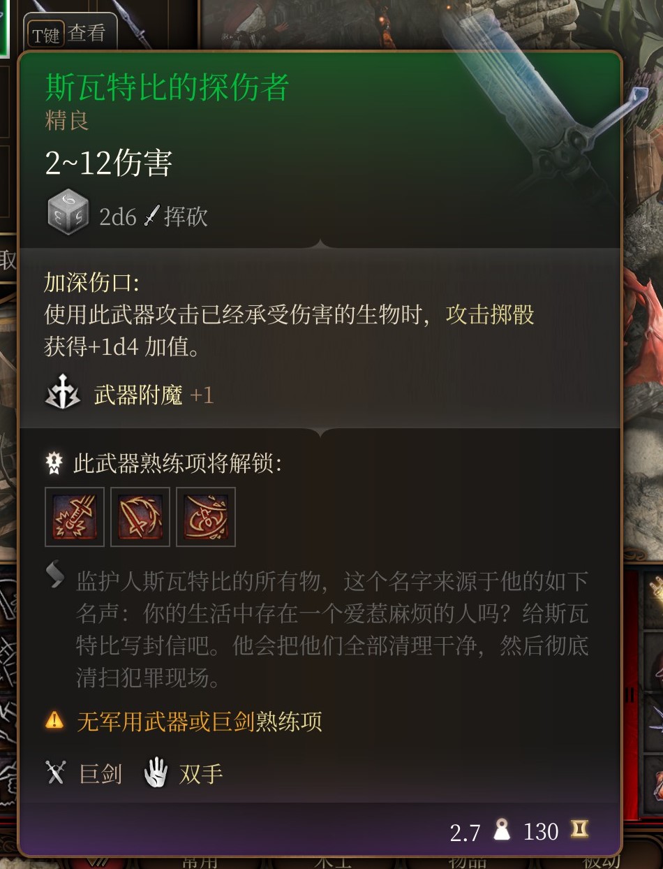Image resolution: width=663 pixels, height=869 pixels.
Task: Click the weapon enchantment +1 icon
Action: [62, 395]
